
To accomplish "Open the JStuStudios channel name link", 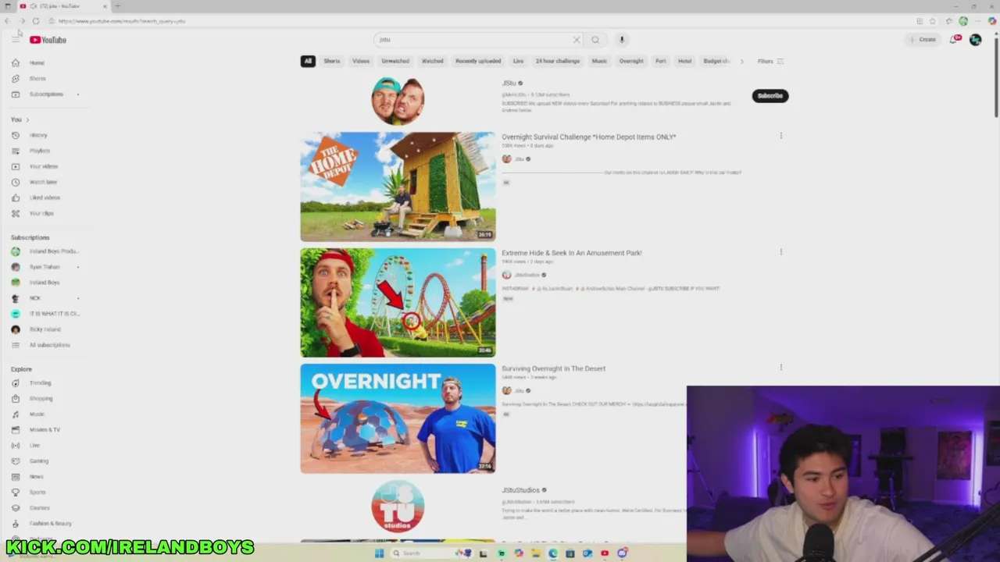I will [x=520, y=490].
